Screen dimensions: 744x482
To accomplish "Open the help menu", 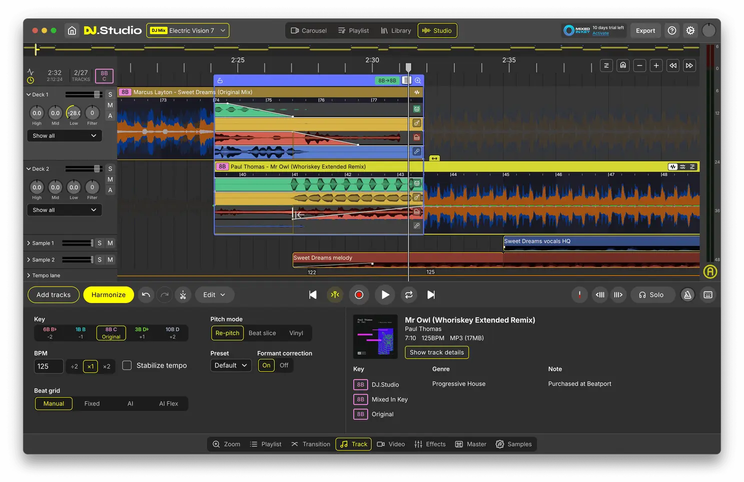I will [672, 30].
